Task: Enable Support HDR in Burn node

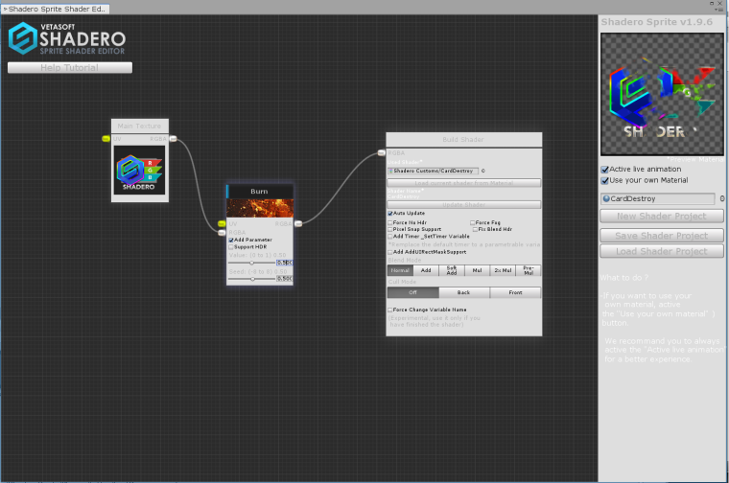Action: click(231, 247)
